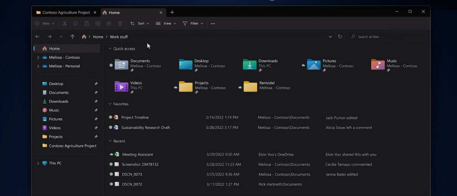Open the Music folder in Quick access
The width and height of the screenshot is (457, 196).
pos(394,65)
